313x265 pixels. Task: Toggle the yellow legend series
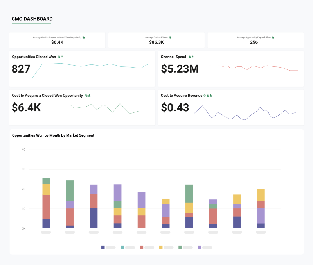(161, 247)
